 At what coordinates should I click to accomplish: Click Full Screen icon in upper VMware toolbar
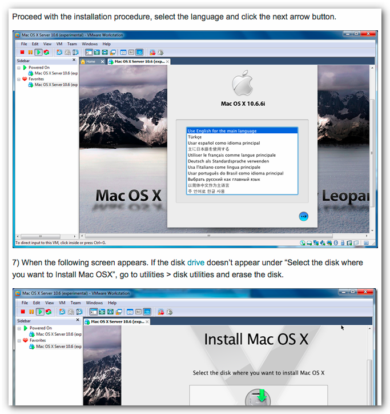(105, 52)
